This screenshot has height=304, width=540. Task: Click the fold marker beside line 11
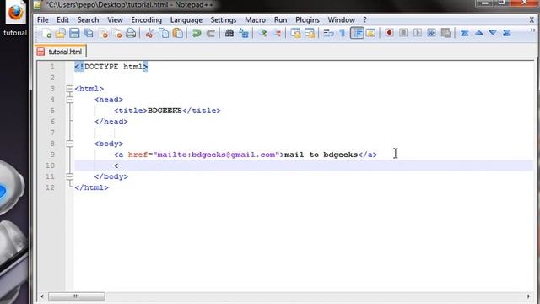pos(70,176)
